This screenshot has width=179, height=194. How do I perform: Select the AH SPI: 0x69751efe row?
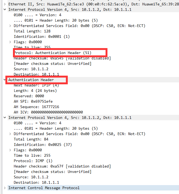(33, 101)
